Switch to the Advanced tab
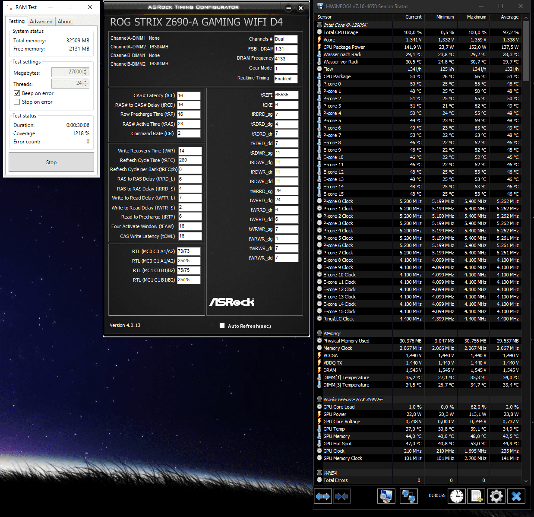Screen dimensions: 534x517 (41, 22)
